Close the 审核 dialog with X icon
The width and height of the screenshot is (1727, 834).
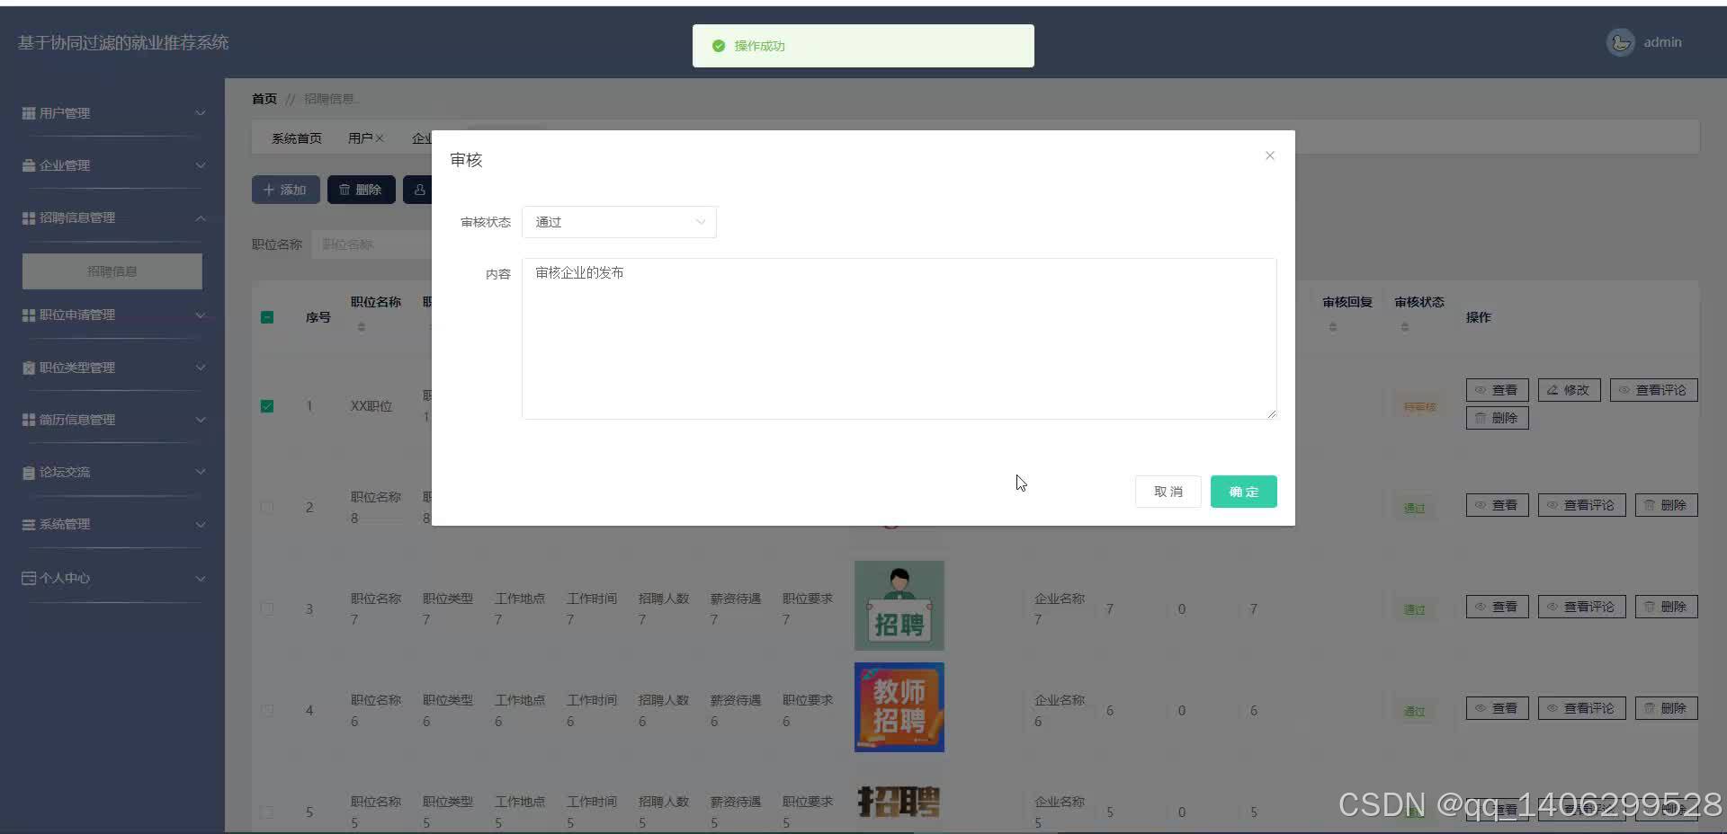1270,155
